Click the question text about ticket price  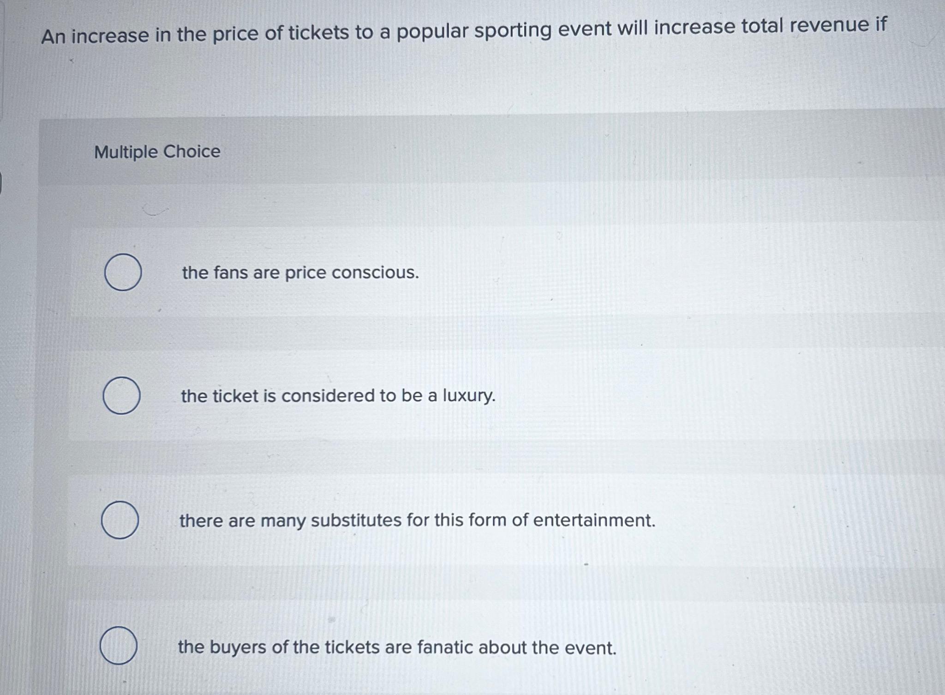464,30
